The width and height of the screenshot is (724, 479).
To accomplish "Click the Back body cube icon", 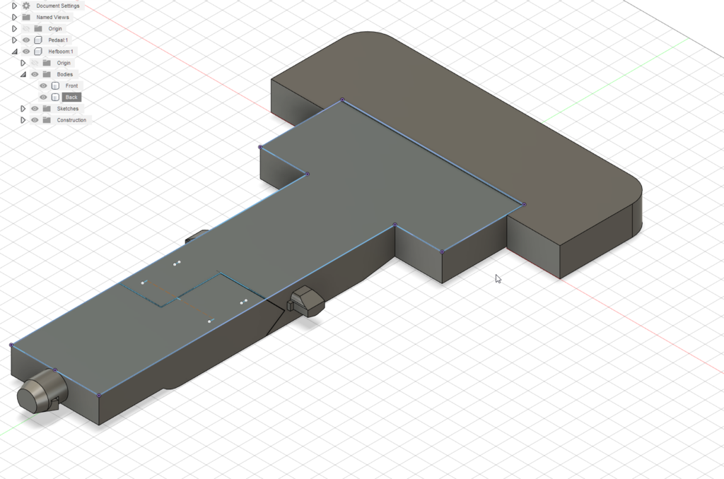I will coord(55,97).
